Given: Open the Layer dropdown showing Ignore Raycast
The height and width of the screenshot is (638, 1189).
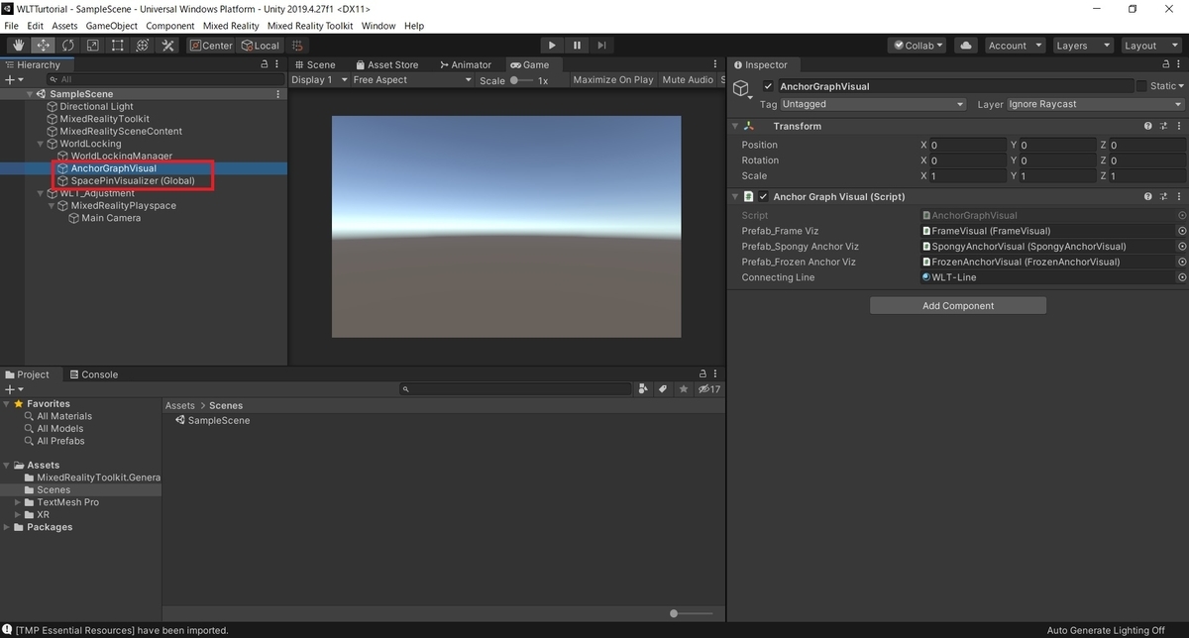Looking at the screenshot, I should [1096, 104].
